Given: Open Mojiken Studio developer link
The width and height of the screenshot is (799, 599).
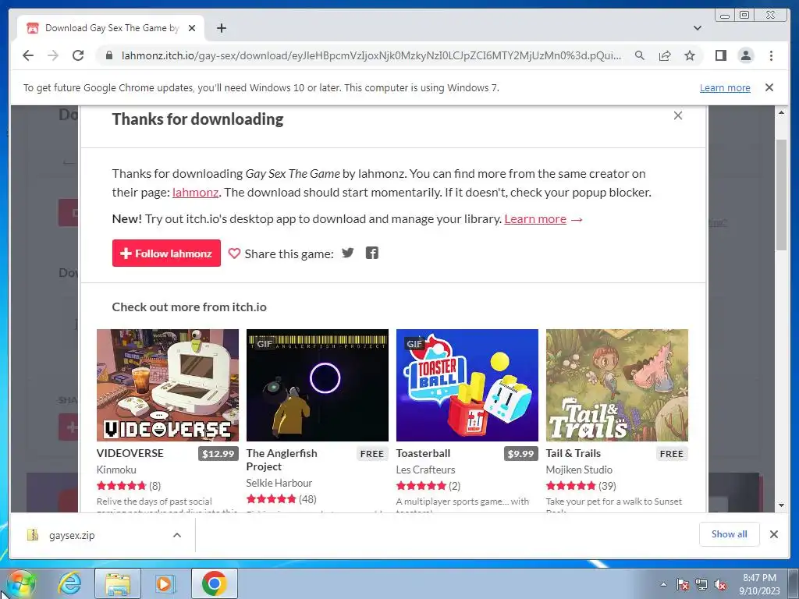Looking at the screenshot, I should click(x=579, y=470).
